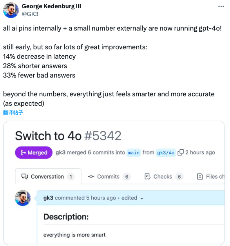
Task: Expand the edited history dropdown arrow
Action: (x=142, y=199)
